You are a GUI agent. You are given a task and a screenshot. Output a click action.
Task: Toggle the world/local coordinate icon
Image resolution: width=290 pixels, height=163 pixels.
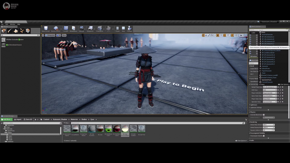tap(212, 35)
